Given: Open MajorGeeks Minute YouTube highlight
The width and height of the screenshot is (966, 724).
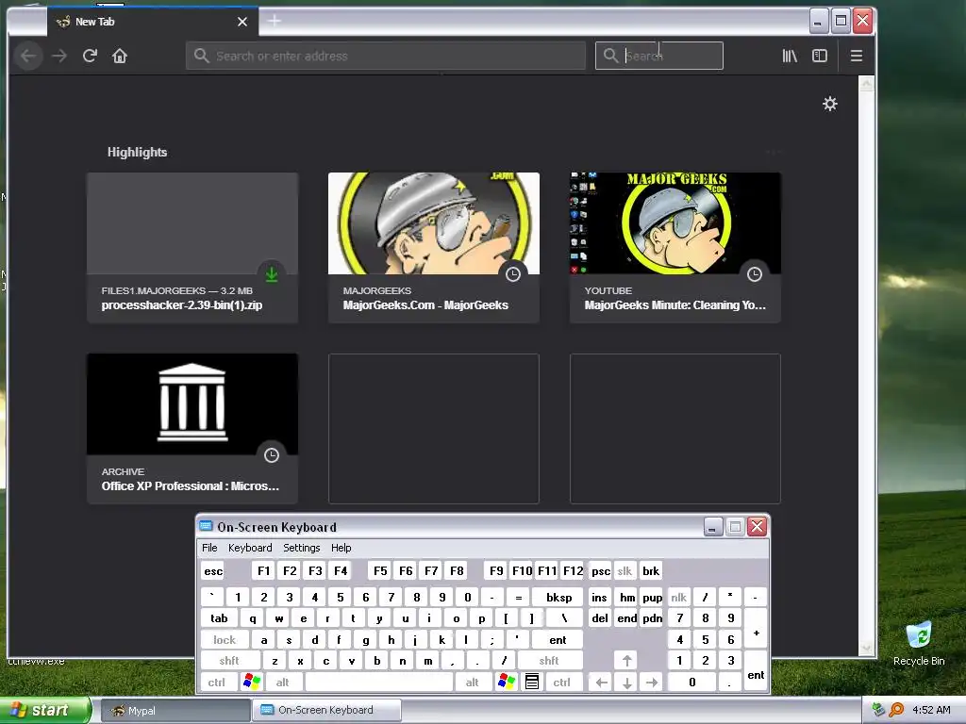Looking at the screenshot, I should 675,248.
